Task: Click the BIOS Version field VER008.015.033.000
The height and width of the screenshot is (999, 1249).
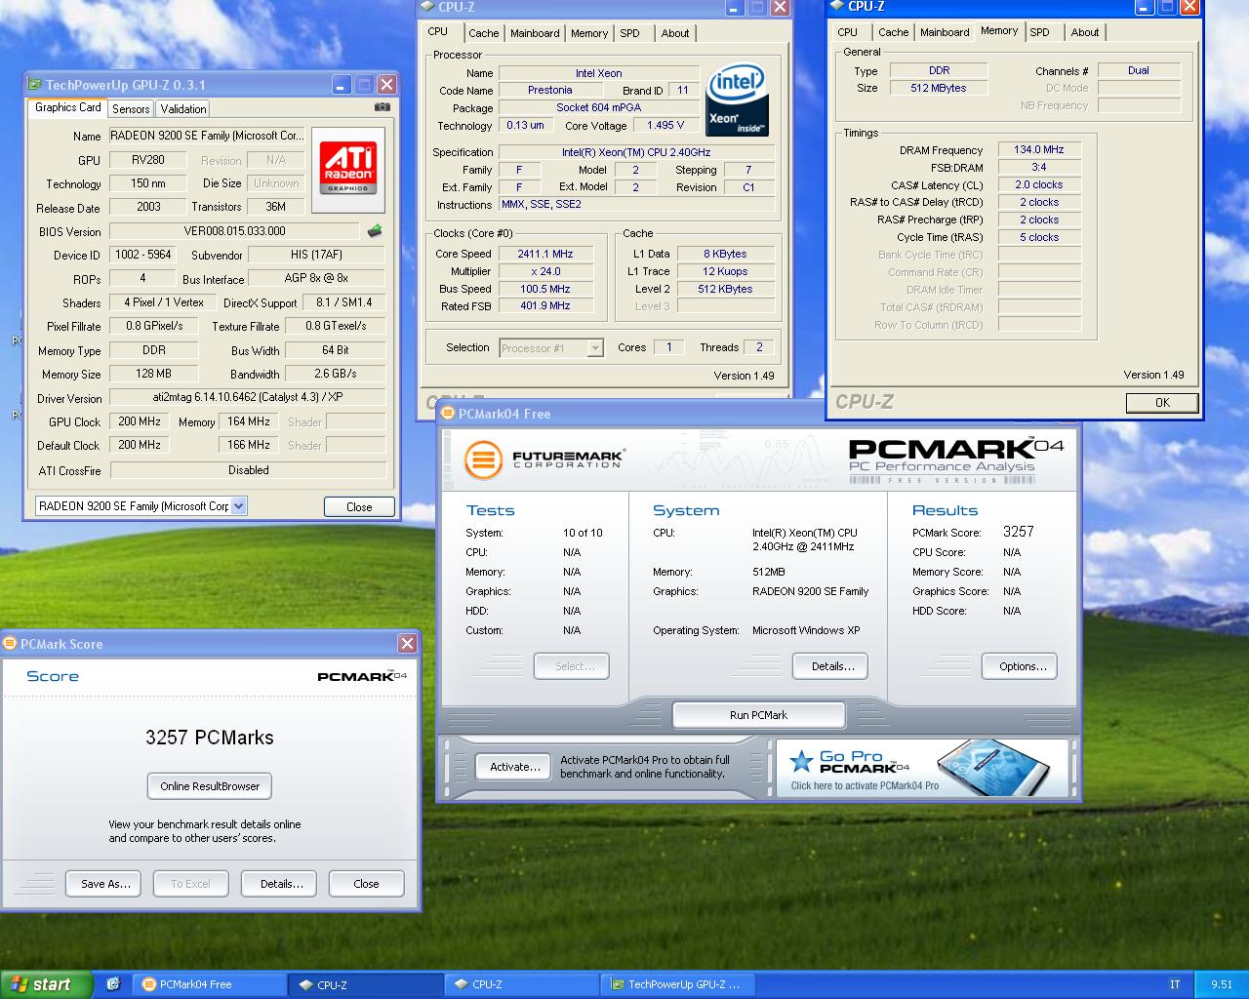Action: (235, 231)
